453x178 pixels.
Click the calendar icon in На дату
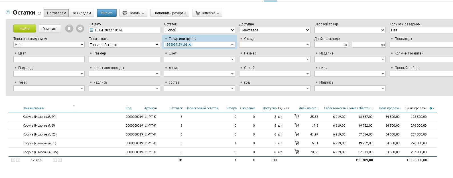(92, 30)
